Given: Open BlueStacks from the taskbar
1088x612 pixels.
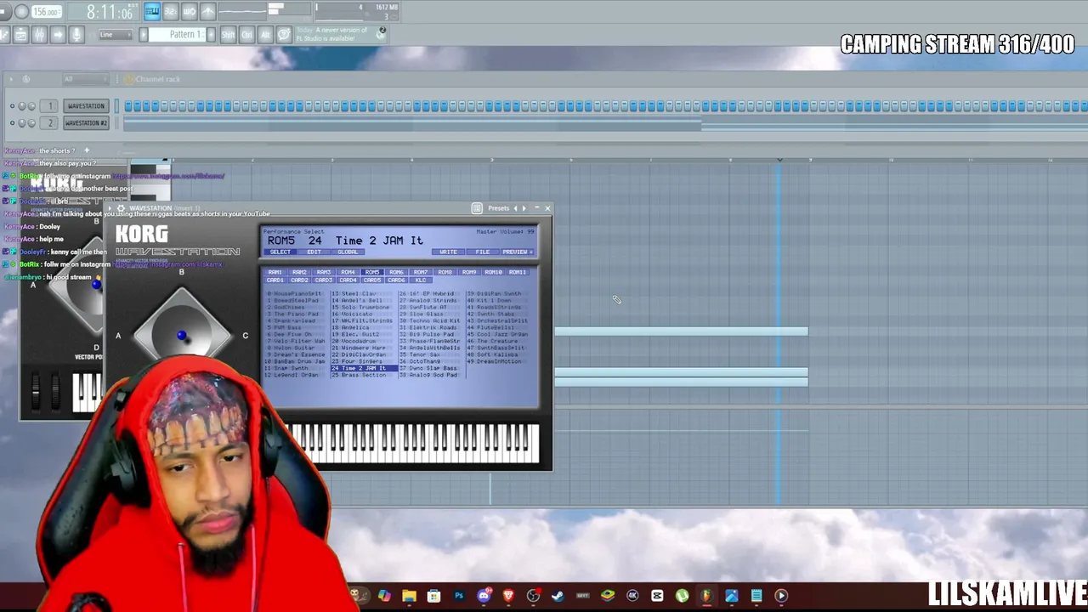Looking at the screenshot, I should [x=608, y=596].
